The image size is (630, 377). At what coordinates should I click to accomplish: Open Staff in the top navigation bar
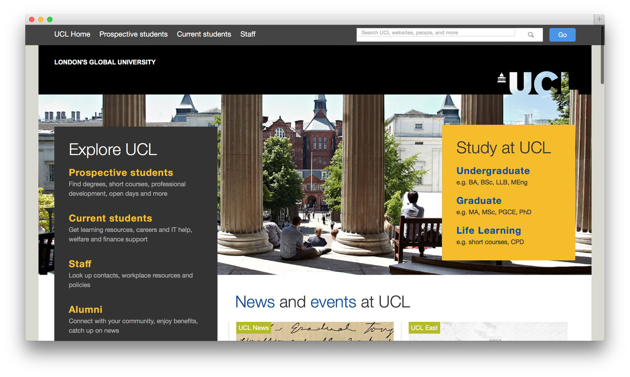(x=248, y=34)
